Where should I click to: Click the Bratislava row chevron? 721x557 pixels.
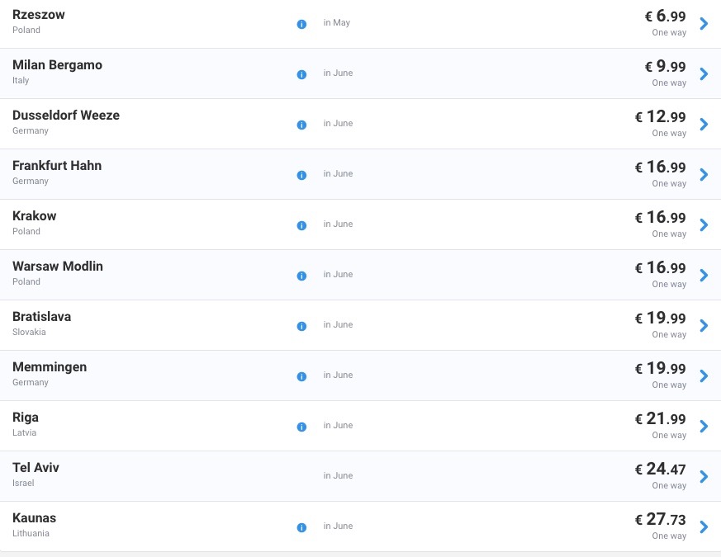704,325
